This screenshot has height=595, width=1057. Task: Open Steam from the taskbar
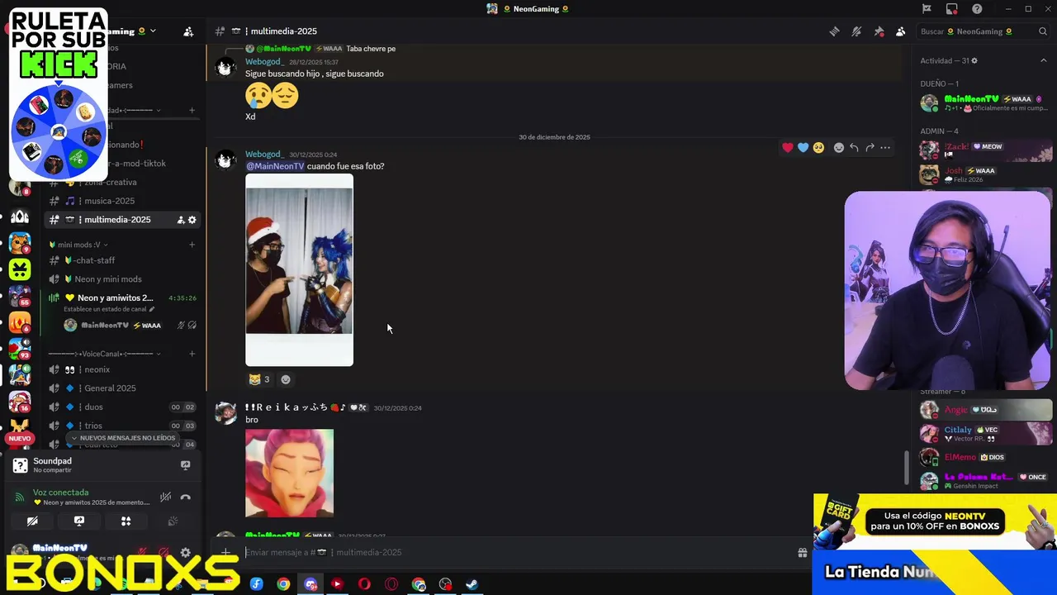tap(472, 584)
